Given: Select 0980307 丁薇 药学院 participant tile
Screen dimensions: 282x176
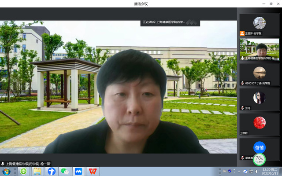Looking at the screenshot, I should click(259, 74).
